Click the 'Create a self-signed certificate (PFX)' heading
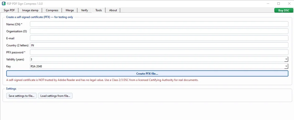Screen dimensions: 294x120 (40, 17)
